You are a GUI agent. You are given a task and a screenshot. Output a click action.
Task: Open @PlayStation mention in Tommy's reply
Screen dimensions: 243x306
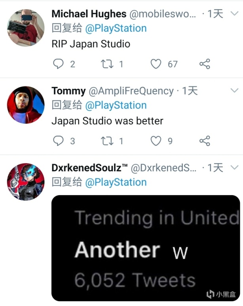click(116, 105)
